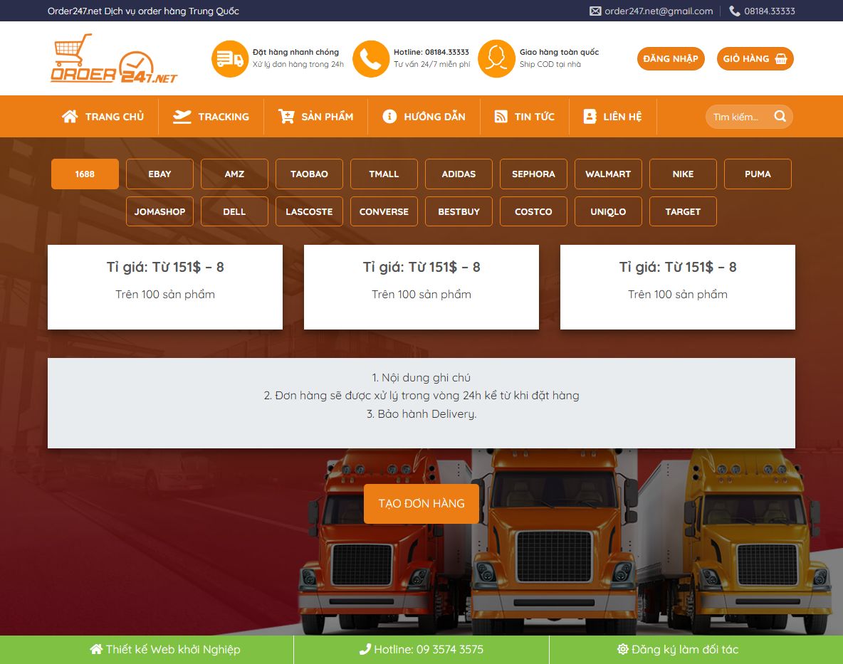Select the LASCOSTE store tab
This screenshot has height=664, width=843.
click(309, 211)
